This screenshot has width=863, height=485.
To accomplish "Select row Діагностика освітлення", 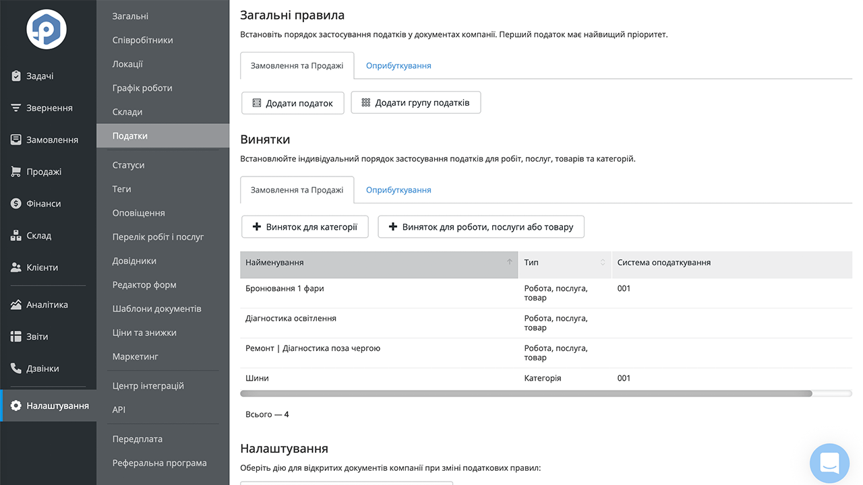I will click(546, 323).
